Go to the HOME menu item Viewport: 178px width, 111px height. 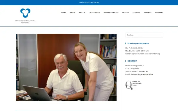(63, 13)
